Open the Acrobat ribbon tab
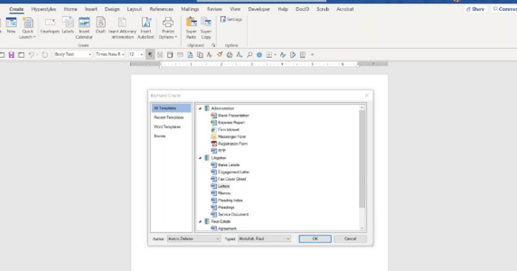Viewport: 517px width, 271px height. [345, 9]
